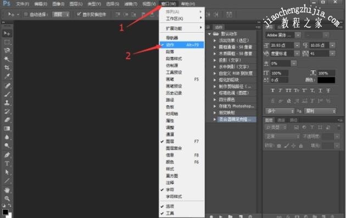Collapse the 默认动作 action set folder
The image size is (346, 218).
click(209, 34)
